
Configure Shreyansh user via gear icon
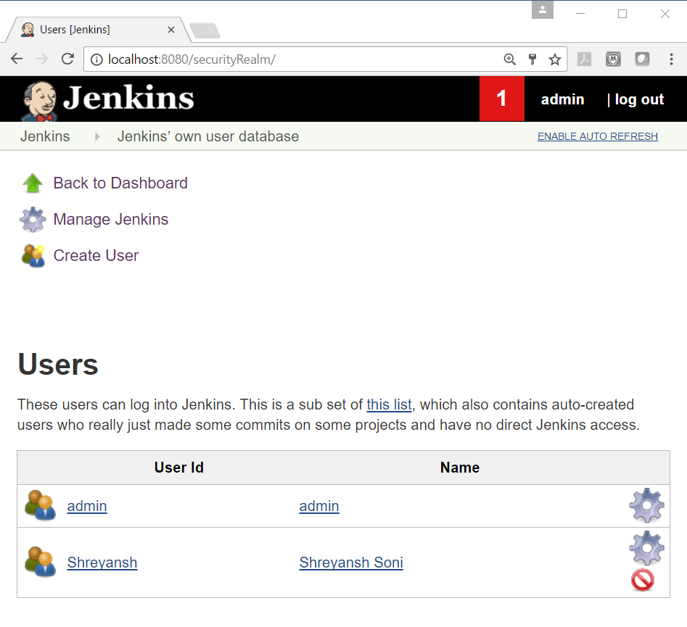coord(646,548)
